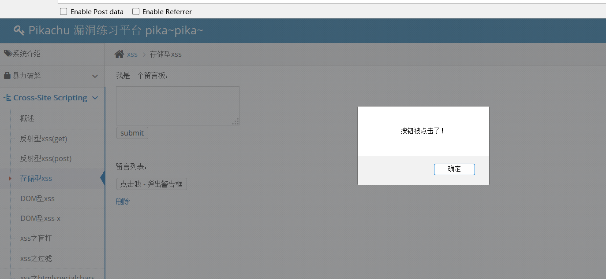Click the 我是一个留言板： label

pyautogui.click(x=142, y=75)
